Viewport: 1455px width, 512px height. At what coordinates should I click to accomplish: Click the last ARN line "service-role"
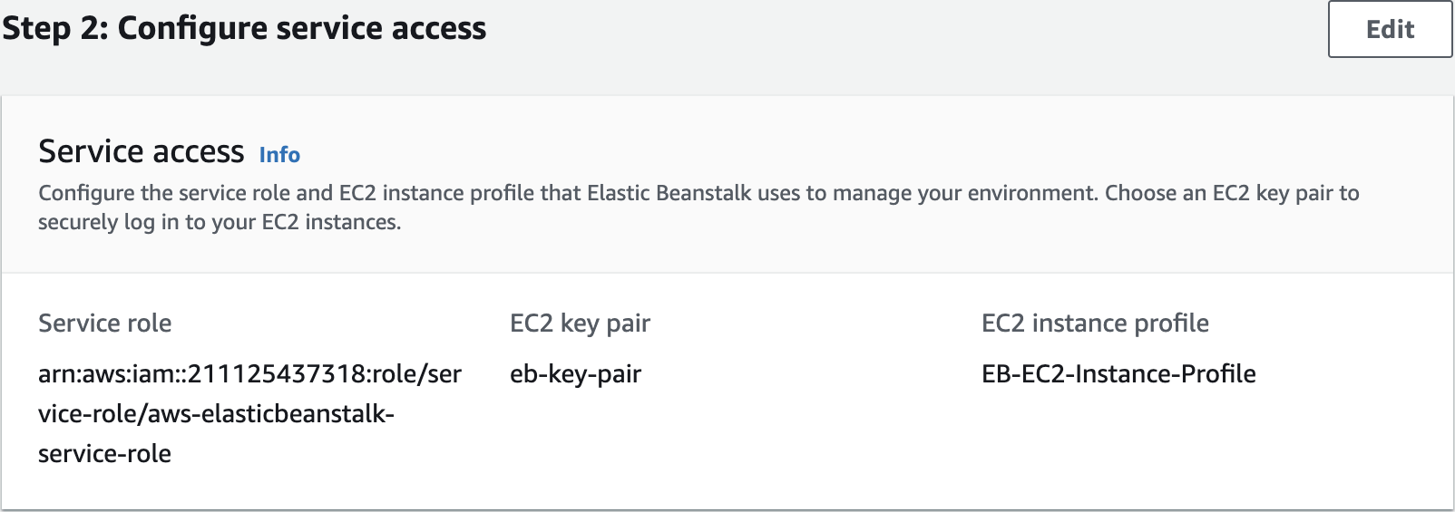point(104,454)
